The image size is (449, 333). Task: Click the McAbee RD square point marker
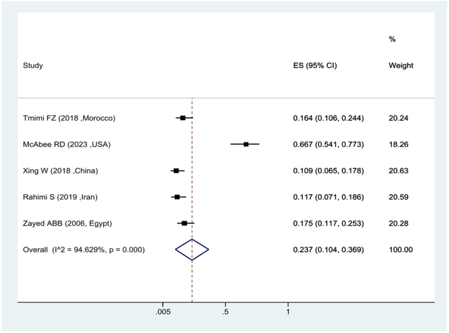(246, 145)
